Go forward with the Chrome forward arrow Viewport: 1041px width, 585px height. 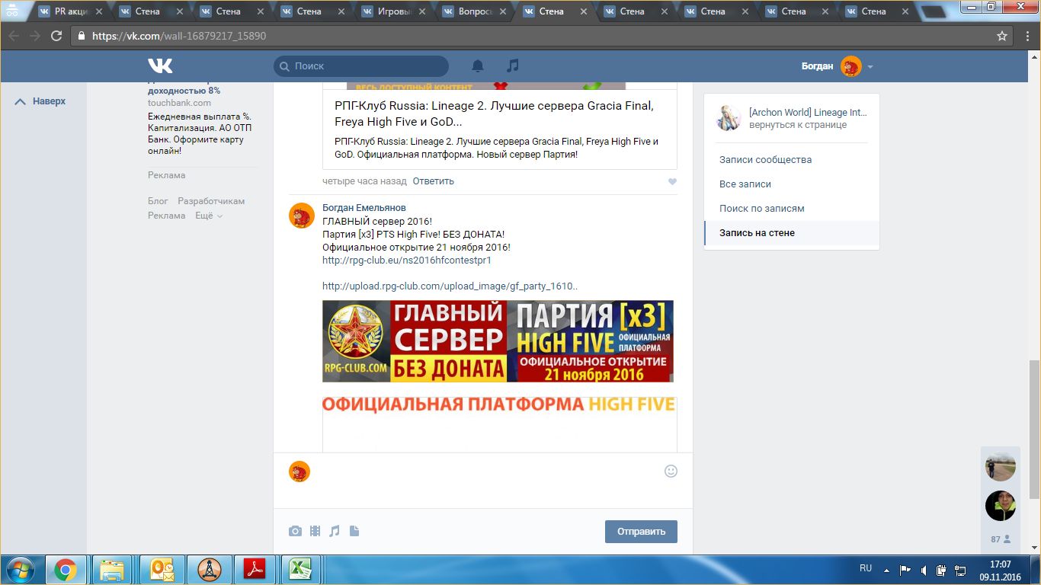coord(35,36)
